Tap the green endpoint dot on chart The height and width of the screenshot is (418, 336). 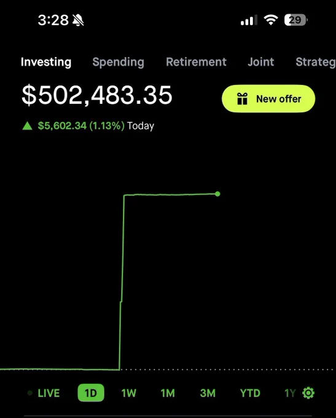217,194
